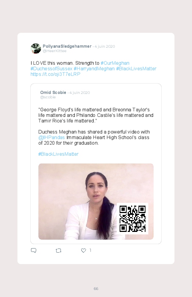Click the quoted tweet's 4 juin 2020 date

pos(80,92)
